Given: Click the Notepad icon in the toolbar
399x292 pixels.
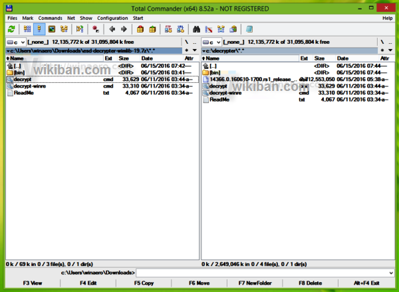Looking at the screenshot, I should tap(249, 29).
